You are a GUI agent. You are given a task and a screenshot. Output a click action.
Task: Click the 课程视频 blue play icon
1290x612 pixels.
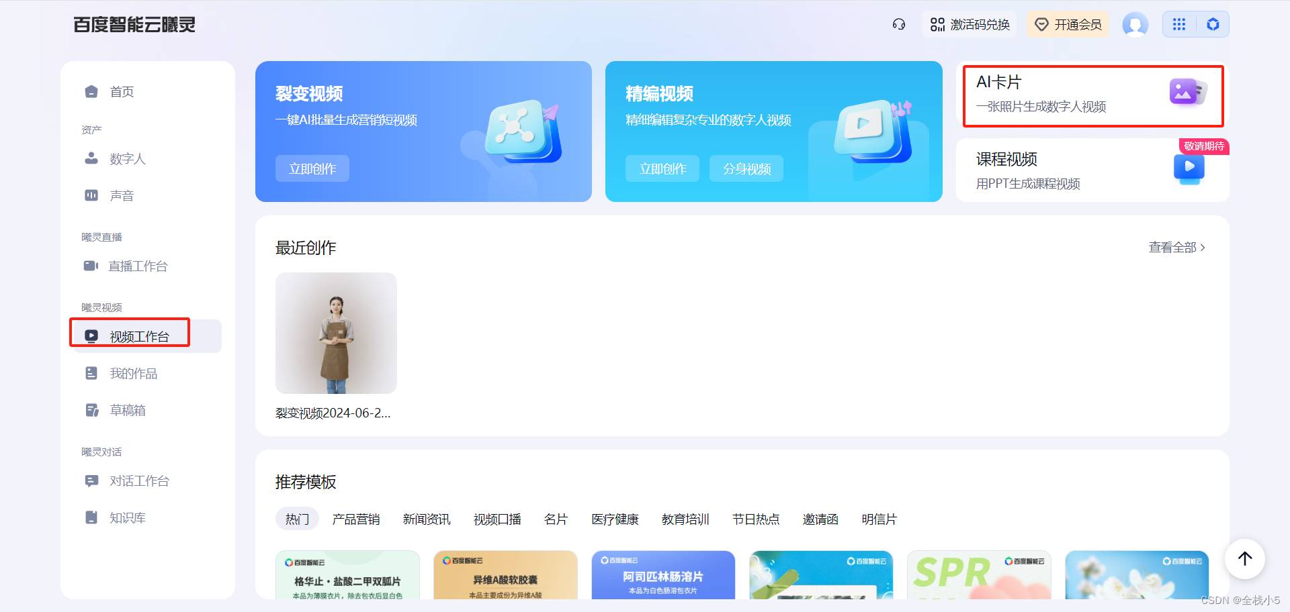(1189, 168)
